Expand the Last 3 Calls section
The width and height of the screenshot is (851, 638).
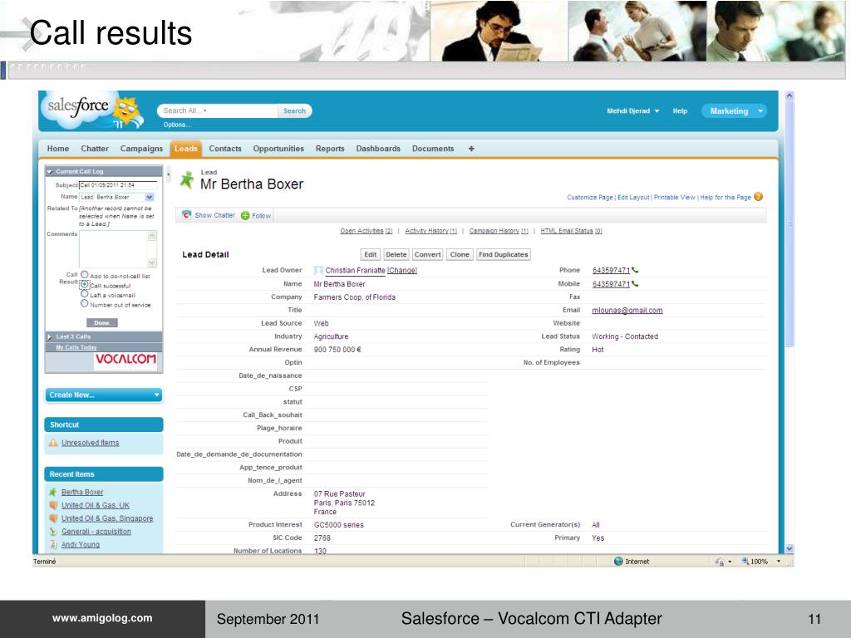click(49, 337)
